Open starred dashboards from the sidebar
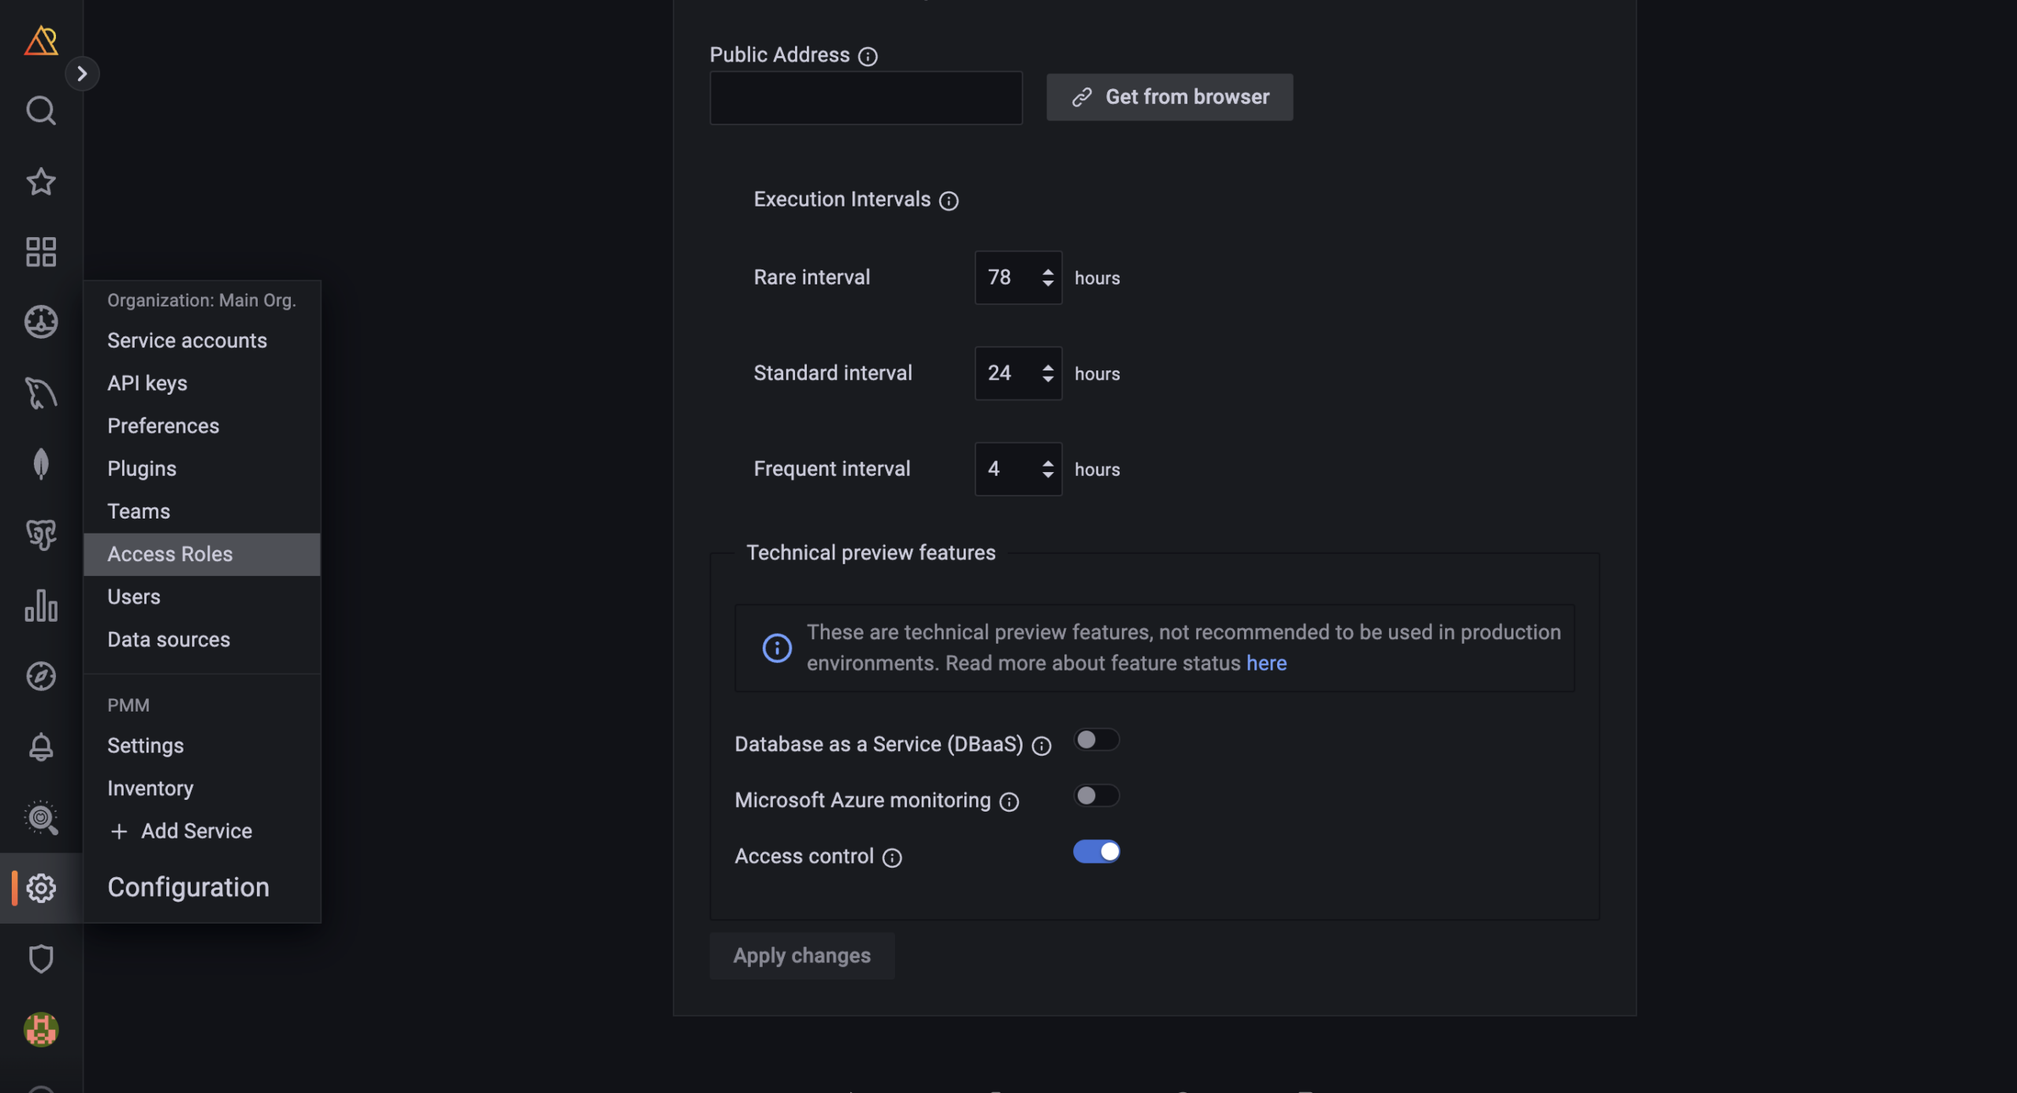Screen dimensions: 2017x1093 (40, 181)
